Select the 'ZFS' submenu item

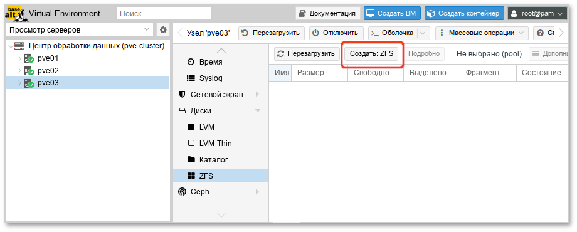[221, 176]
